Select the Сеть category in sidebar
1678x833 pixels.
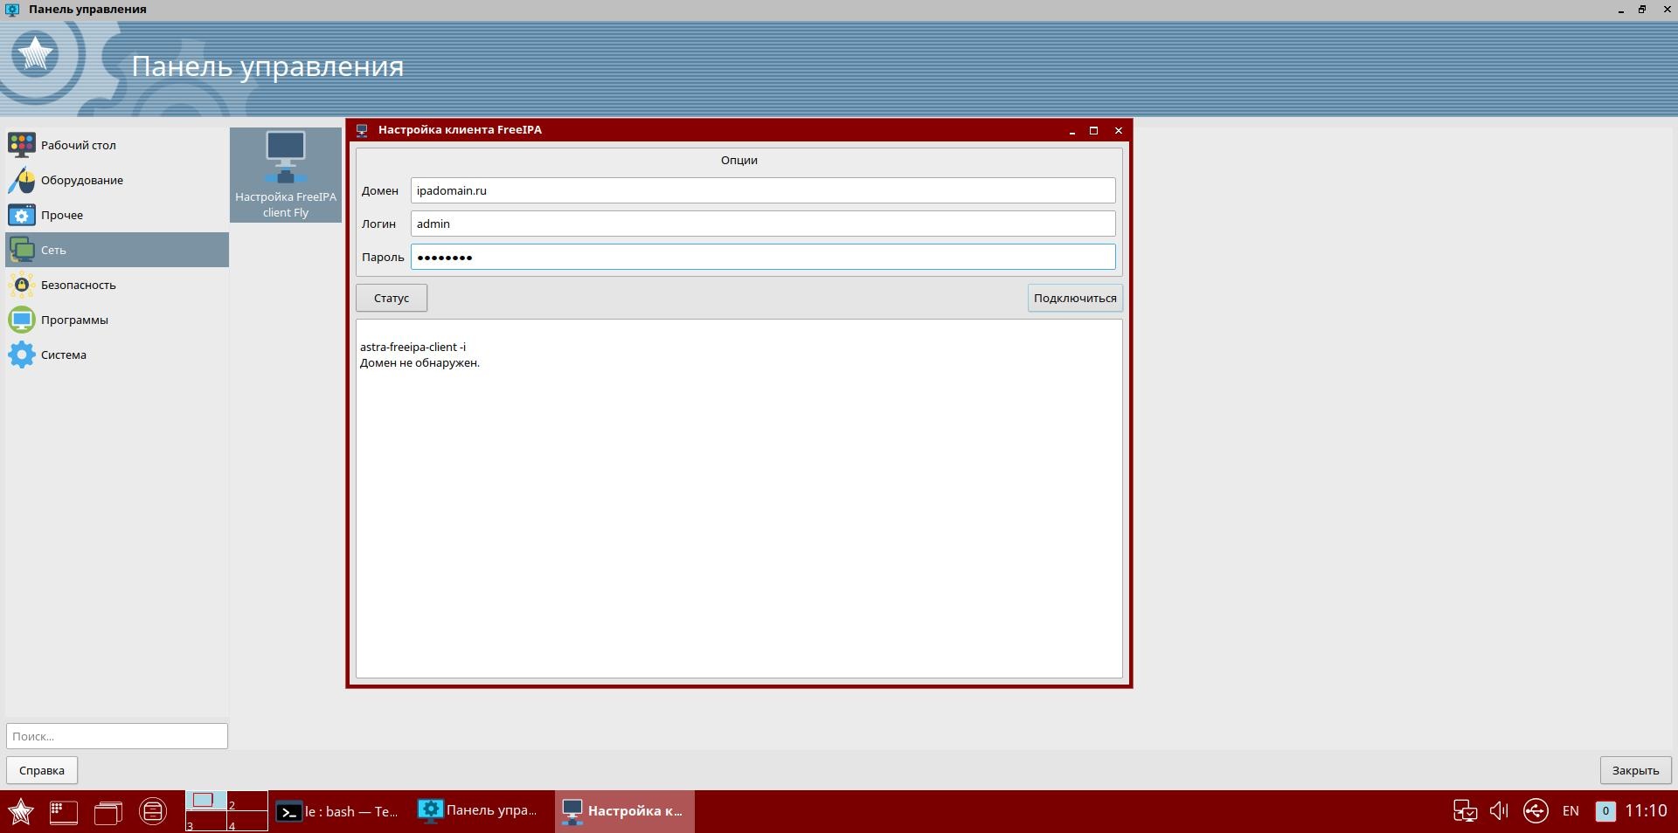(52, 250)
